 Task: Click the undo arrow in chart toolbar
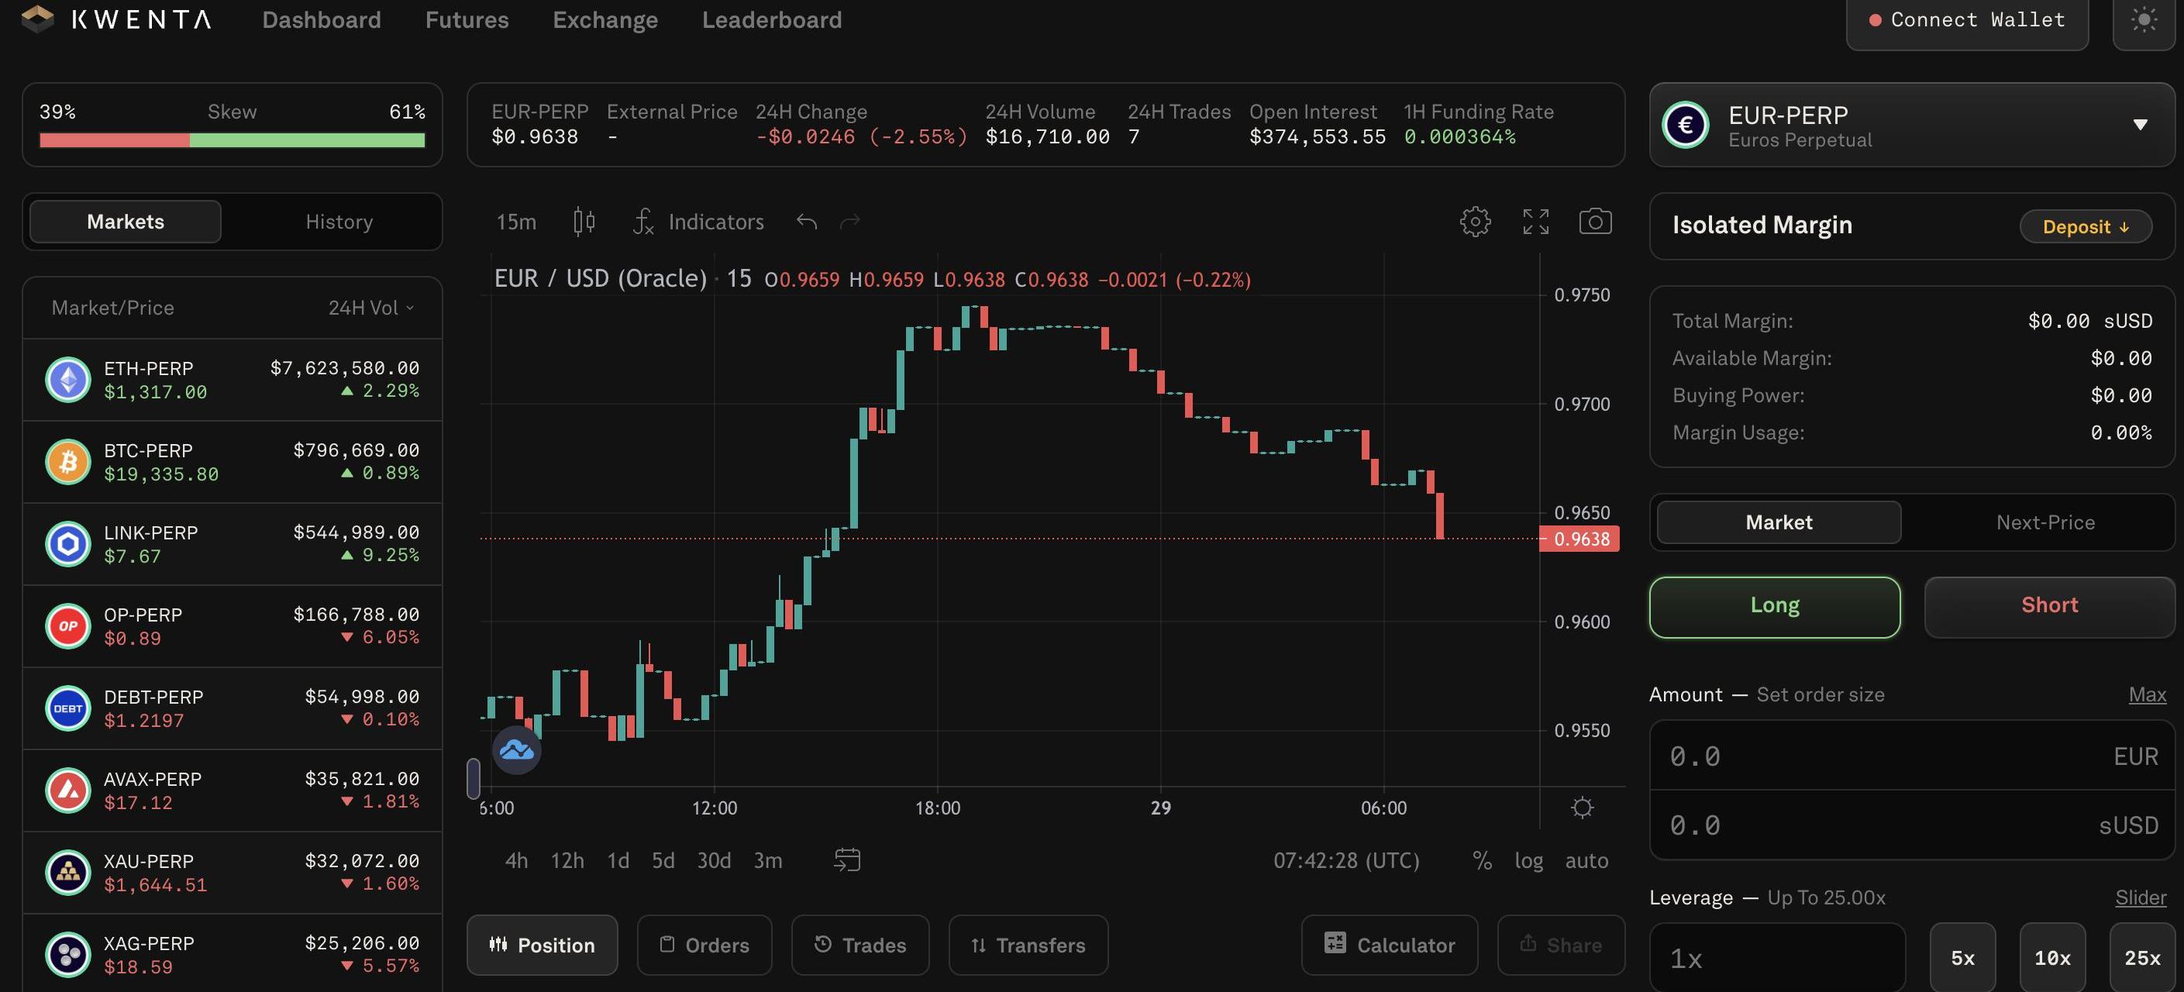click(806, 222)
